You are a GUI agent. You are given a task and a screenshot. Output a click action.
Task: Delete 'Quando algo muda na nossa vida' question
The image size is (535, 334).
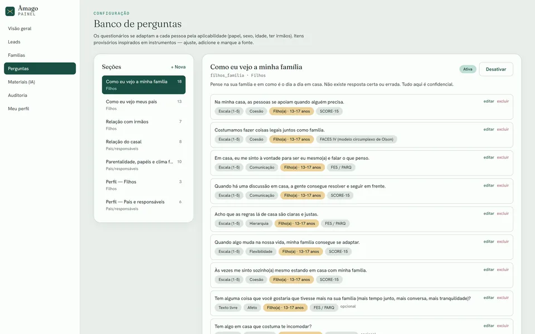pos(503,241)
